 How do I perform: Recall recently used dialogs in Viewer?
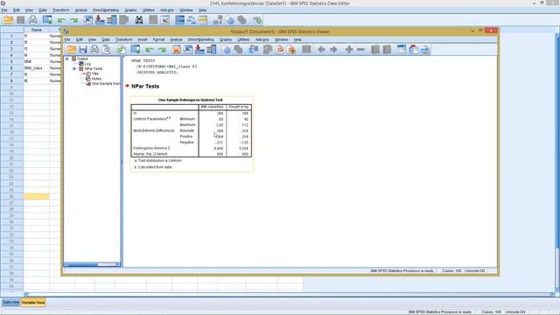(x=136, y=50)
